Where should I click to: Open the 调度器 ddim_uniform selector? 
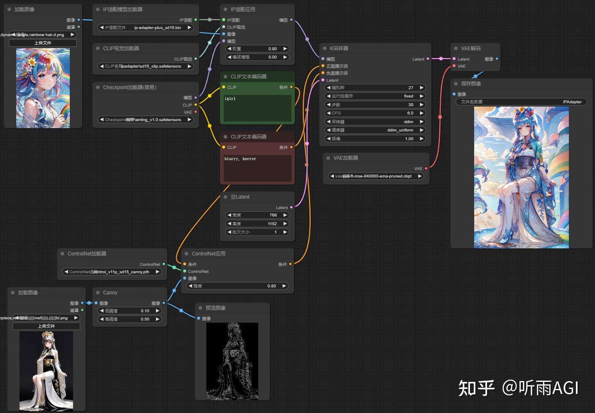click(x=375, y=130)
